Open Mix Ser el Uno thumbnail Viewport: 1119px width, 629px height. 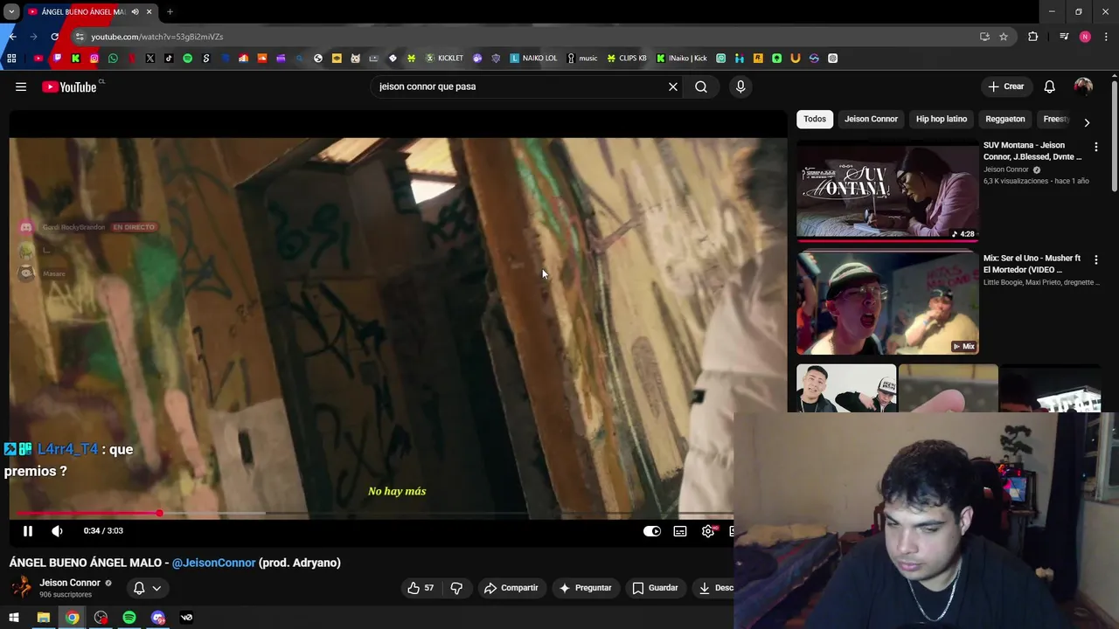point(887,302)
